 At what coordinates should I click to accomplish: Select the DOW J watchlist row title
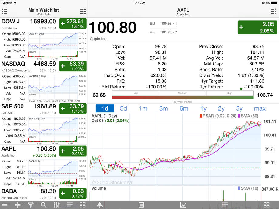[11, 22]
